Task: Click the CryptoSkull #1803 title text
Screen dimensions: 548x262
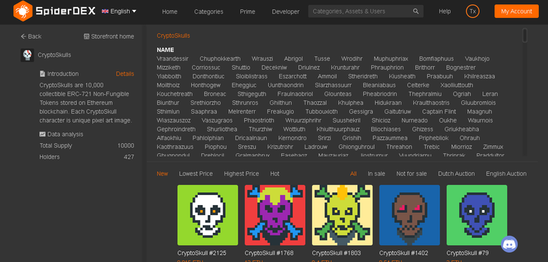Action: pos(336,253)
